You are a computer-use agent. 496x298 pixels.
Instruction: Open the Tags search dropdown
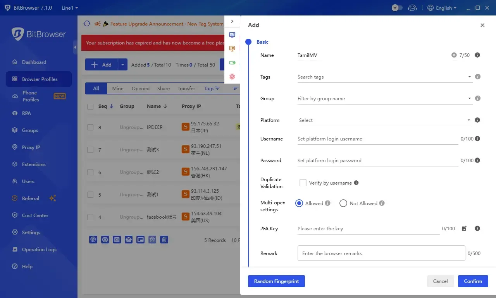(384, 77)
